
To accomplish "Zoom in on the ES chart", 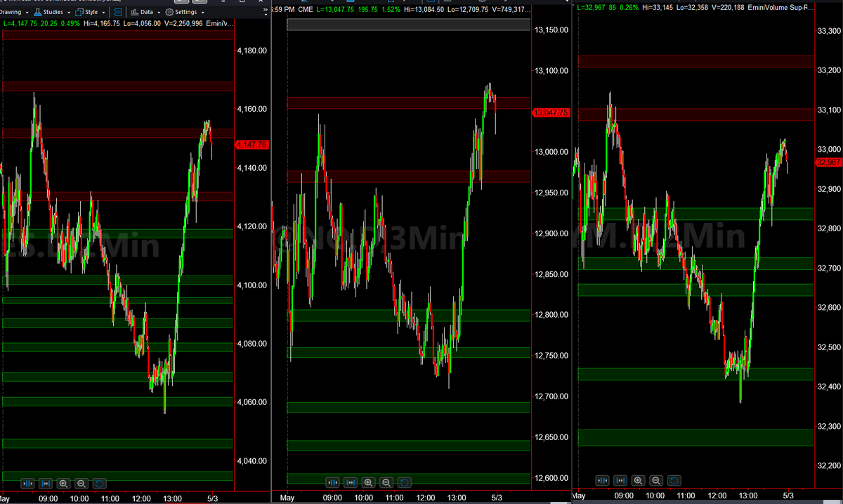I will [63, 483].
